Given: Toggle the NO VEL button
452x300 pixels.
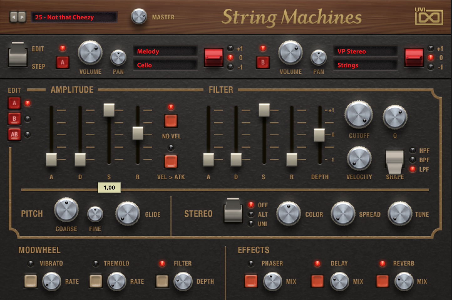Looking at the screenshot, I should pos(171,121).
